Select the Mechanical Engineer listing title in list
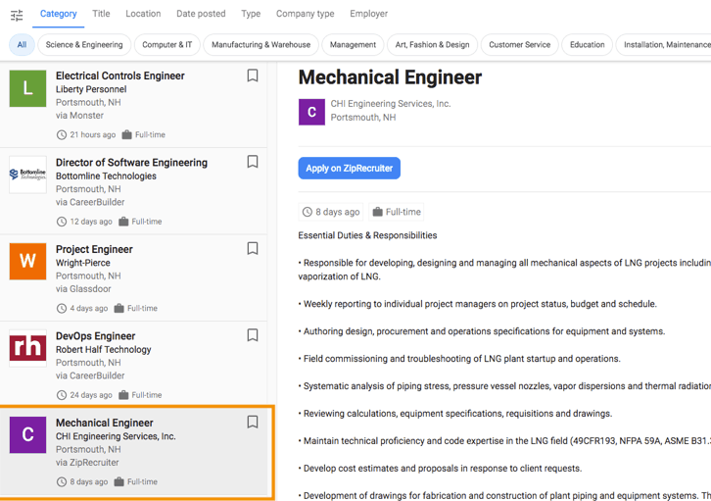This screenshot has height=501, width=711. pyautogui.click(x=105, y=423)
